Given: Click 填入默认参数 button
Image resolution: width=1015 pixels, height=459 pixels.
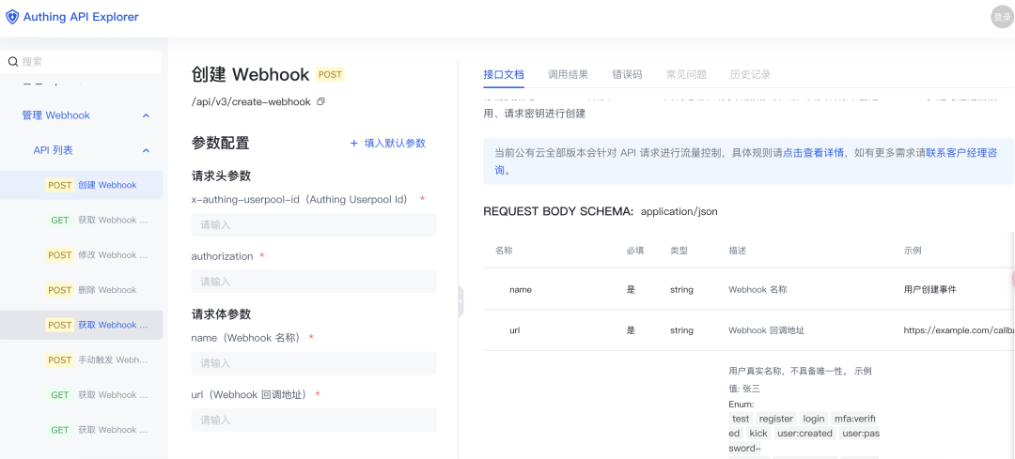Looking at the screenshot, I should click(x=388, y=143).
